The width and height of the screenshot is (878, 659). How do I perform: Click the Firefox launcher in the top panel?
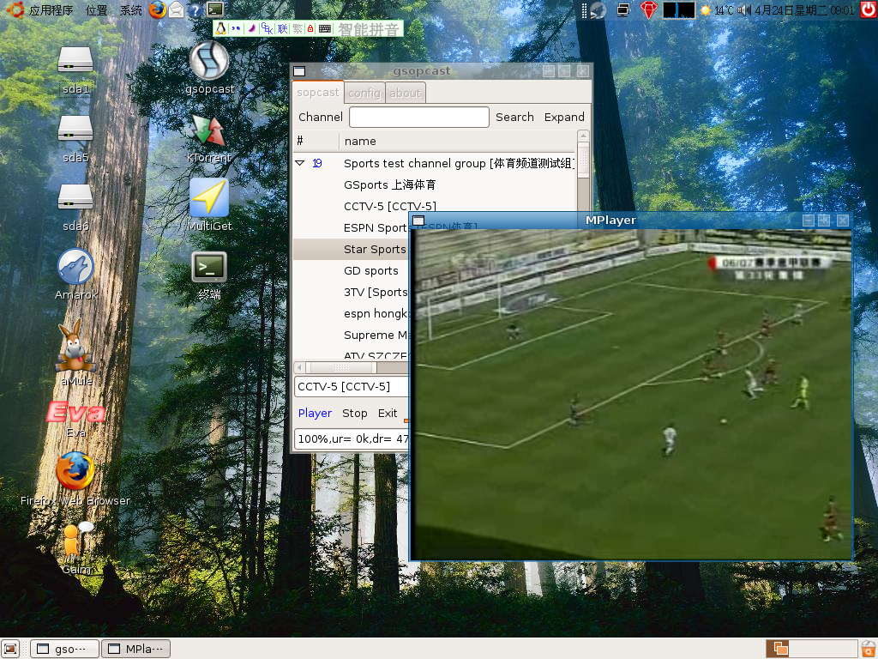[x=158, y=9]
